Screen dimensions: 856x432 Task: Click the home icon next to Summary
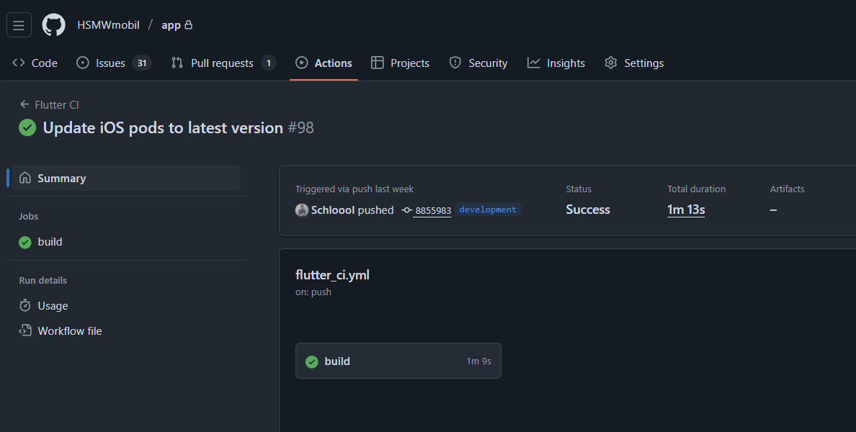[26, 177]
